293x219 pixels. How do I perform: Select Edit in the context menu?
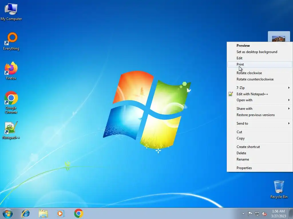pos(260,58)
